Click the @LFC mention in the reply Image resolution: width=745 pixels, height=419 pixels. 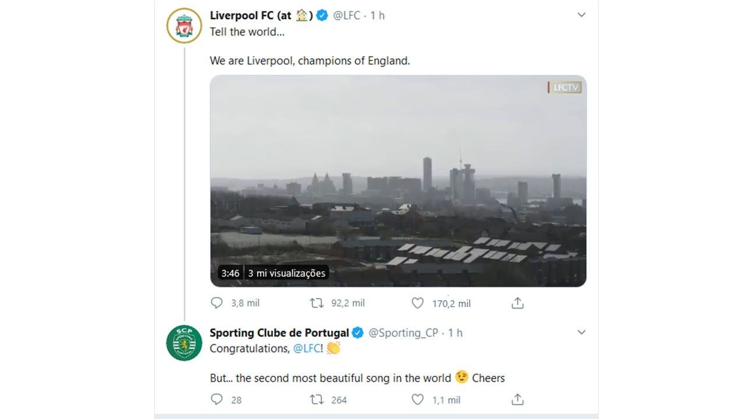coord(306,349)
